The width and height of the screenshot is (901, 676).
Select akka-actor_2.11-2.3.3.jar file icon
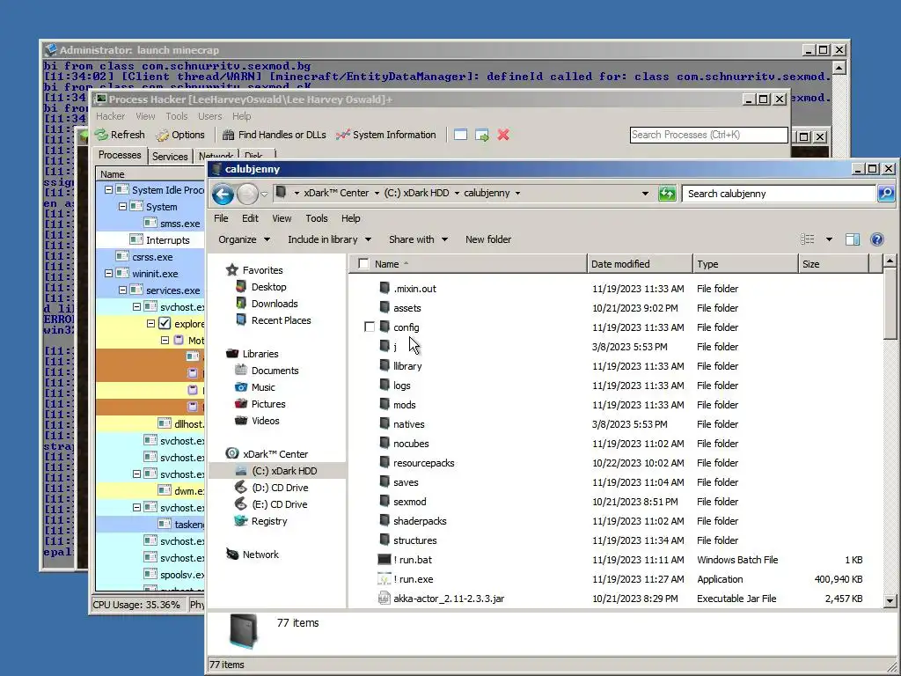point(384,599)
